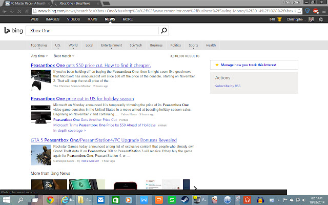Switch to the MAPS tab
The height and width of the screenshot is (205, 328).
pyautogui.click(x=92, y=19)
